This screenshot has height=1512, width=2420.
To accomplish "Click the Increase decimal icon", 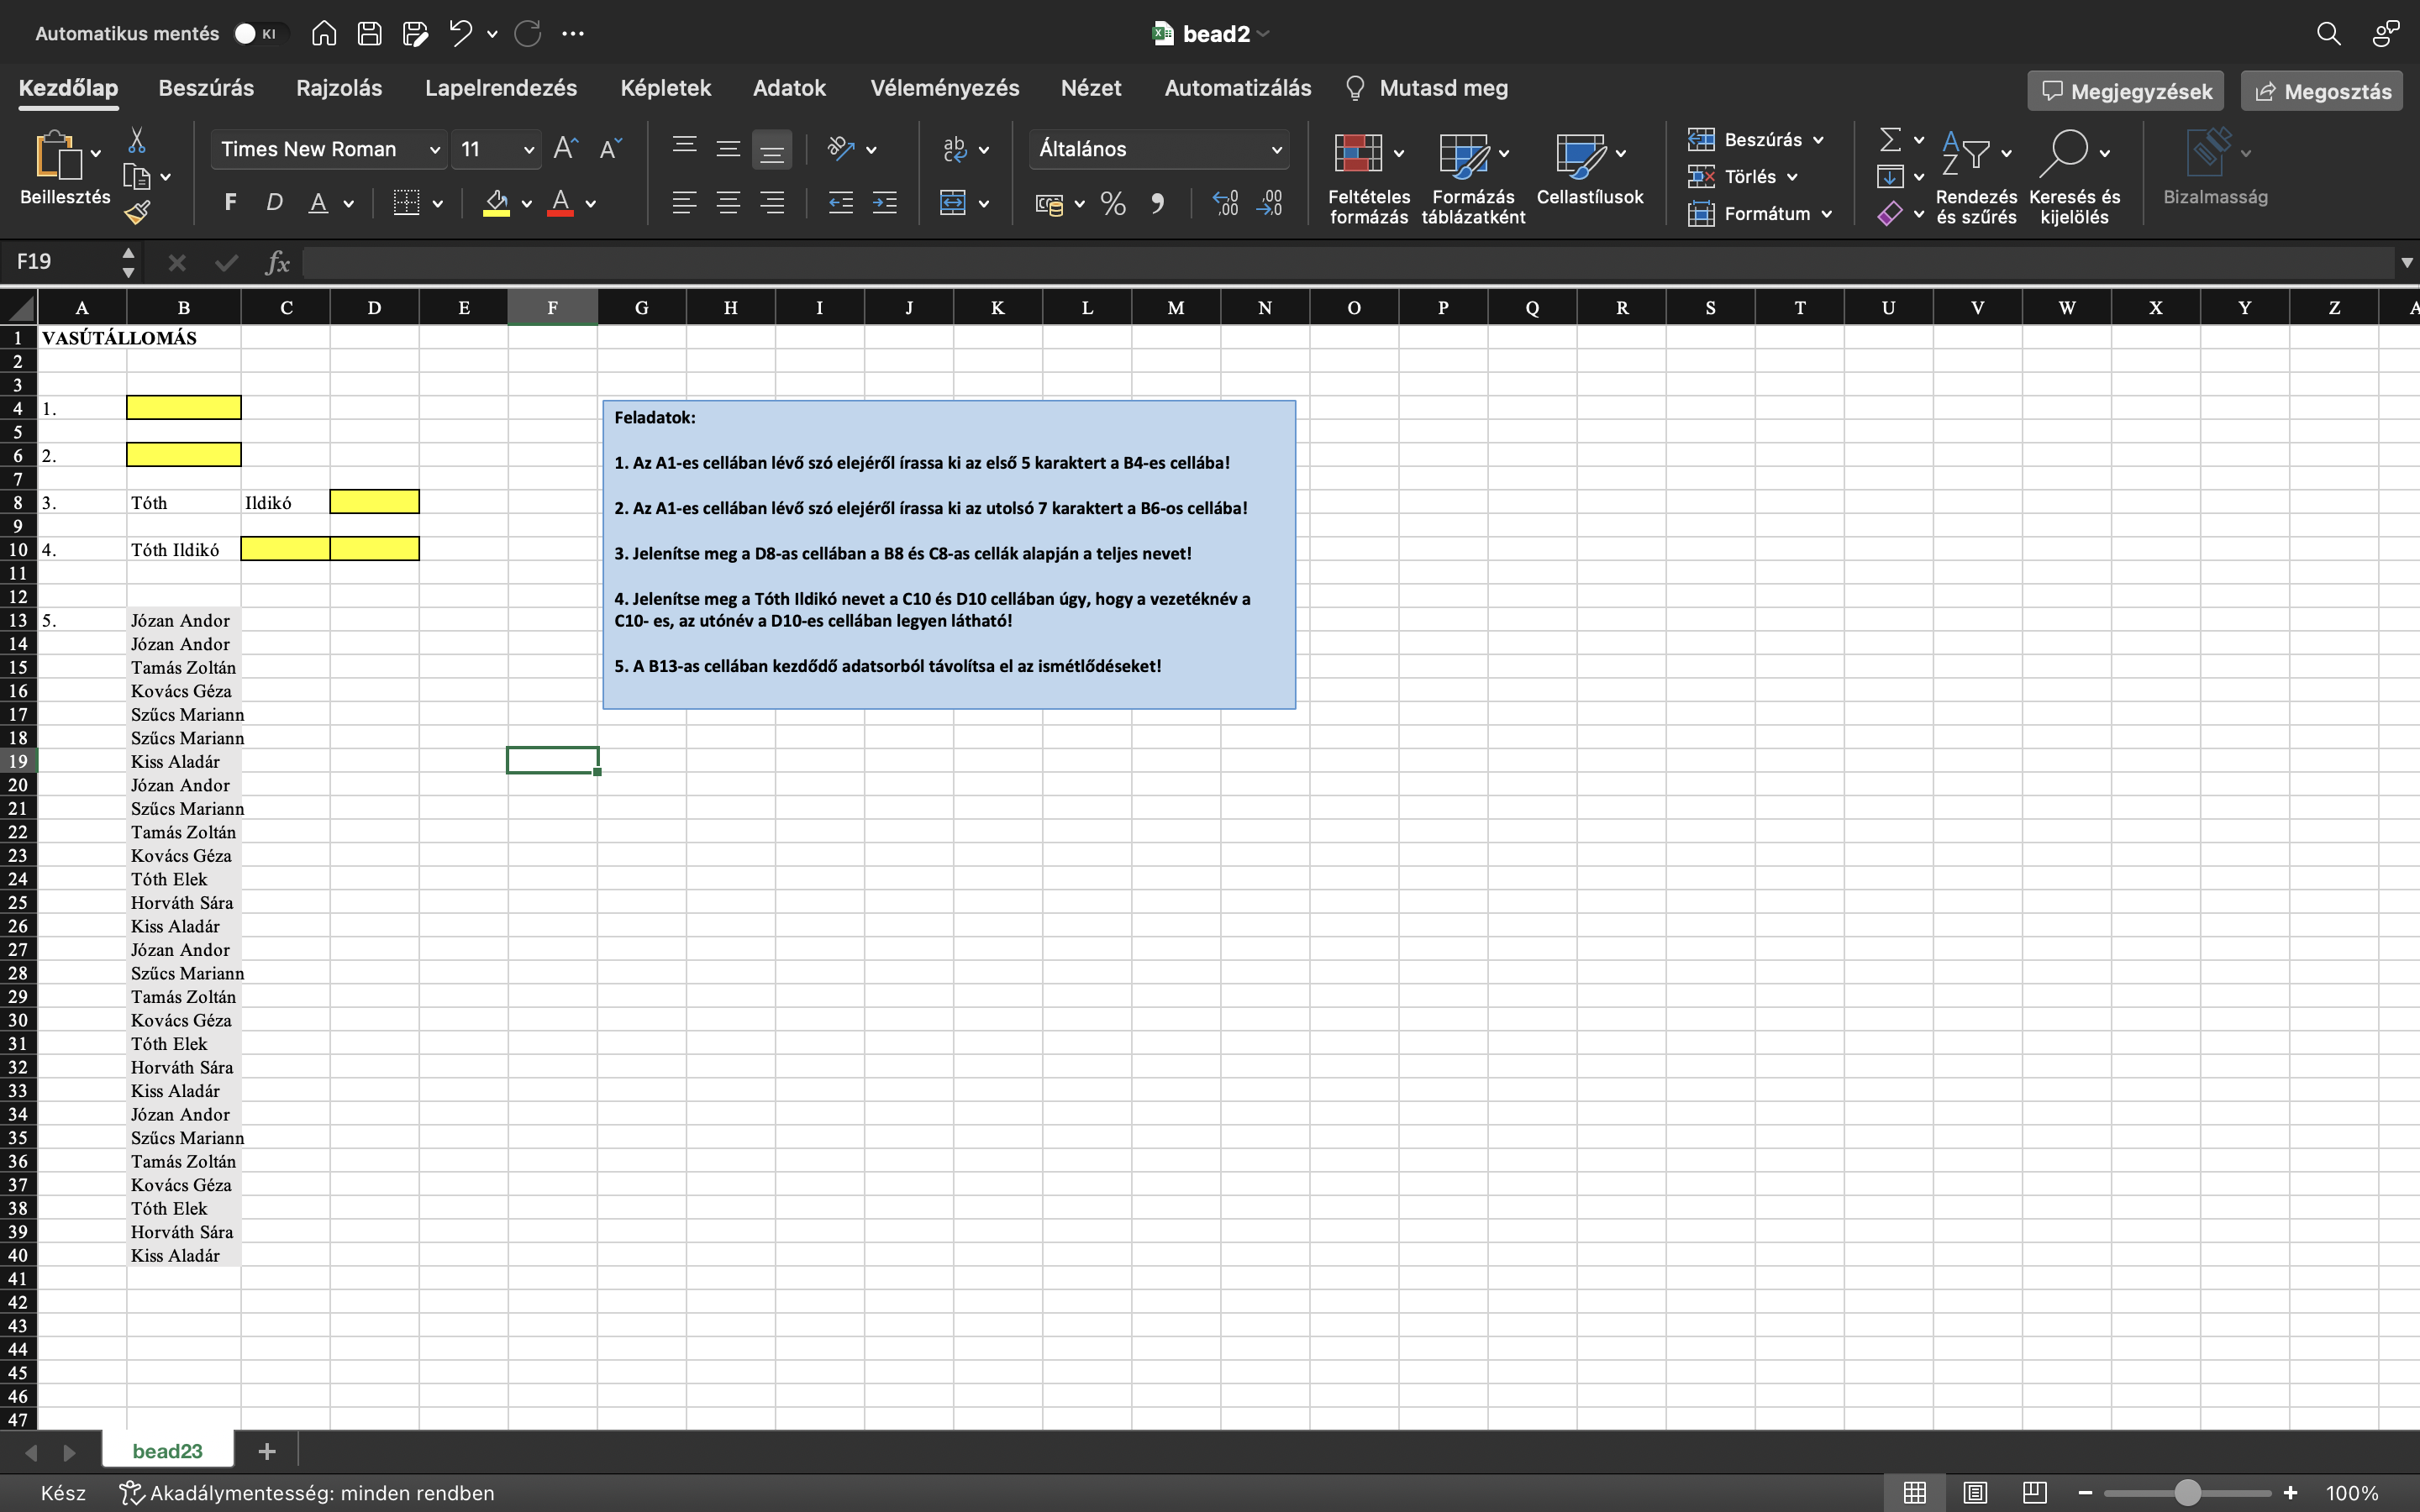I will point(1225,203).
